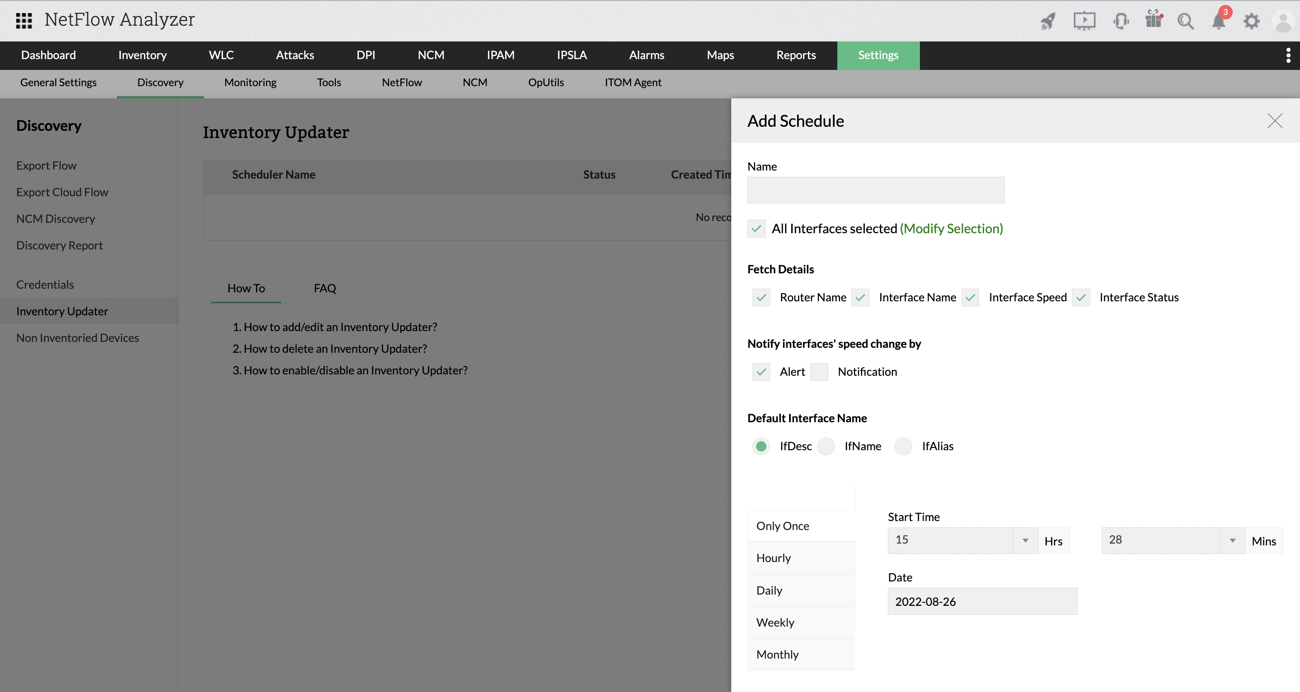Uncheck the Router Name checkbox
Screen dimensions: 1300x692
[x=761, y=298]
